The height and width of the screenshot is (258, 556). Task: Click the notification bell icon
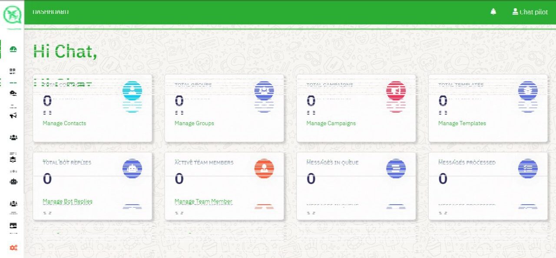point(493,12)
